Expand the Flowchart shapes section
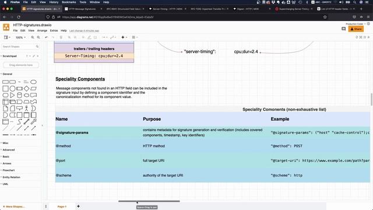 (8, 170)
